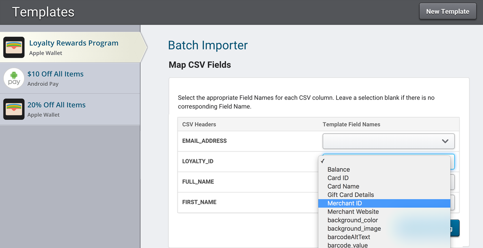
Task: Pick Gift Card Details option
Action: [351, 195]
